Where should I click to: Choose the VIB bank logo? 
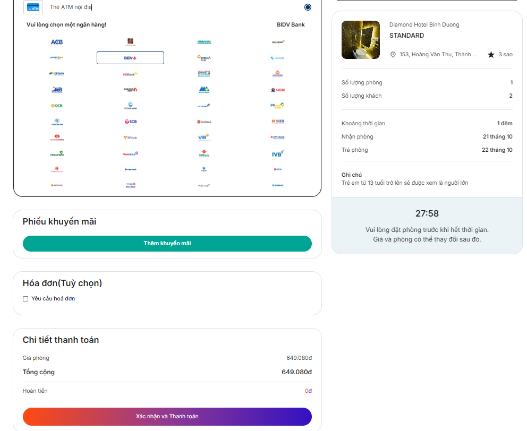pos(204,137)
